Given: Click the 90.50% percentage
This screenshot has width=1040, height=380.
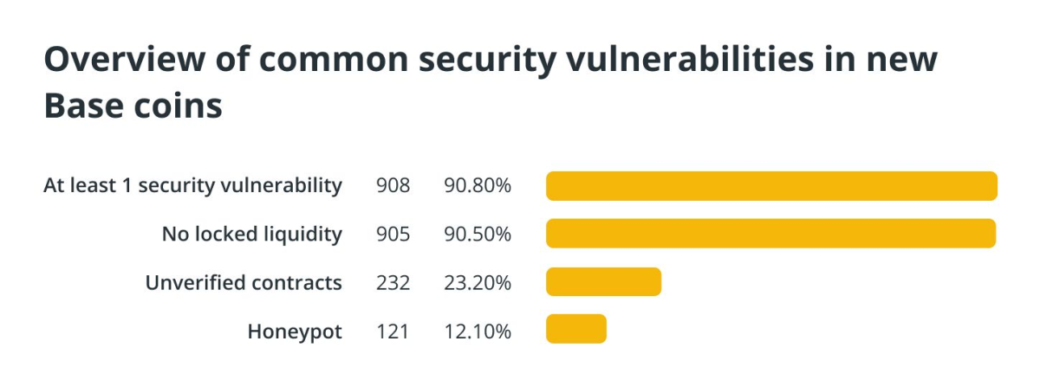Looking at the screenshot, I should pyautogui.click(x=478, y=234).
